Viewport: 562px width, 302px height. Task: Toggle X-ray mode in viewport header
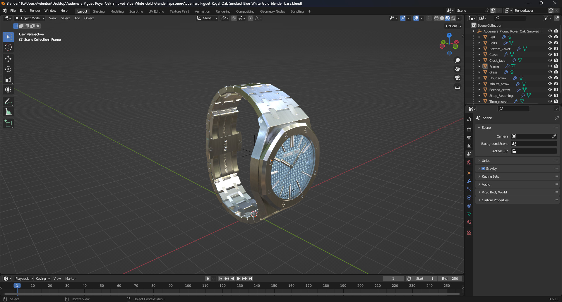click(429, 18)
